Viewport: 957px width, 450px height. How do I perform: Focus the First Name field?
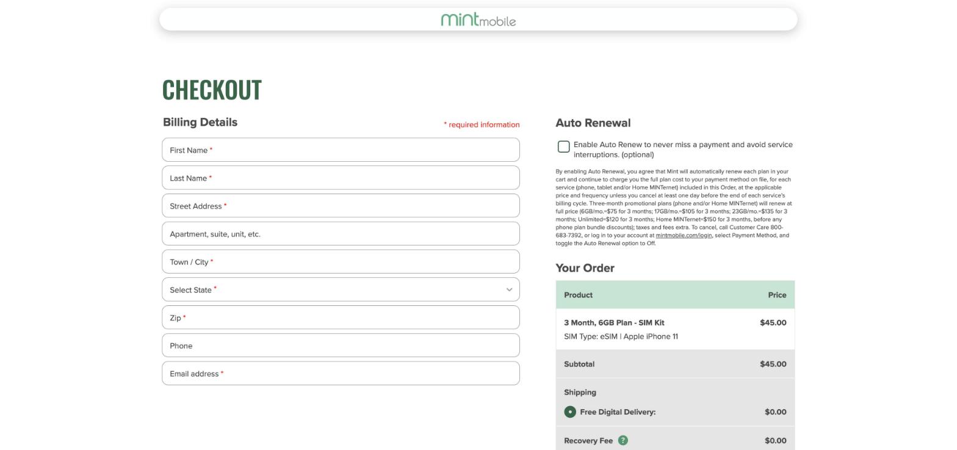341,150
